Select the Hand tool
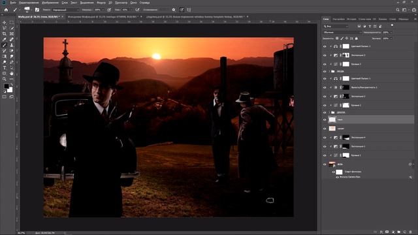Image resolution: width=418 pixels, height=235 pixels. tap(12, 73)
